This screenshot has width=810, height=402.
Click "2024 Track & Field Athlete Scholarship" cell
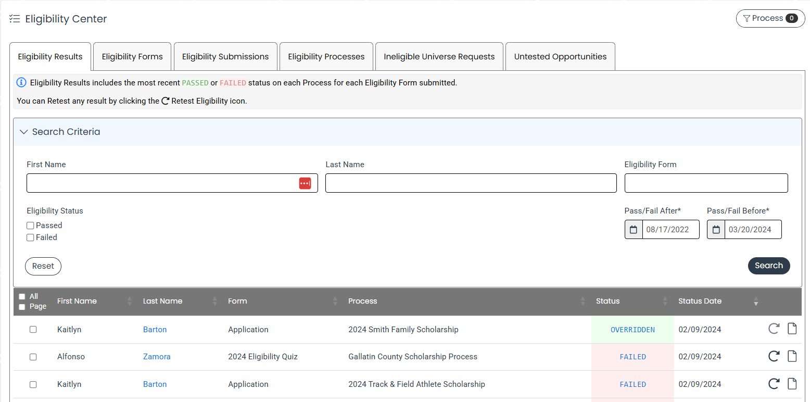[416, 384]
